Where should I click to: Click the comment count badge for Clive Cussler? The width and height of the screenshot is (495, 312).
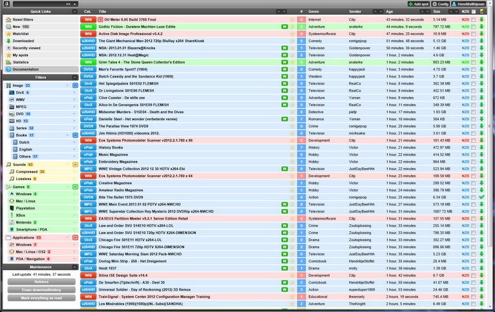301,98
